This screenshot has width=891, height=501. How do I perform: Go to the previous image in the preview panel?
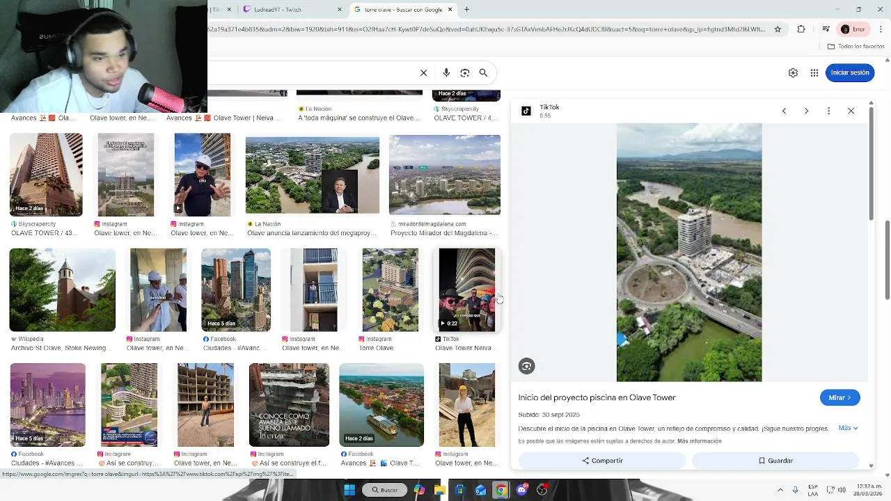[x=784, y=111]
